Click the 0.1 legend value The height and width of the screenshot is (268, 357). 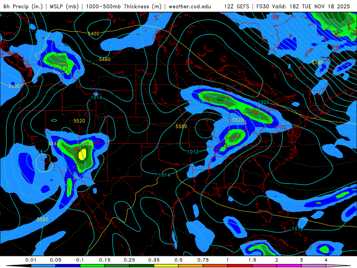coord(80,260)
